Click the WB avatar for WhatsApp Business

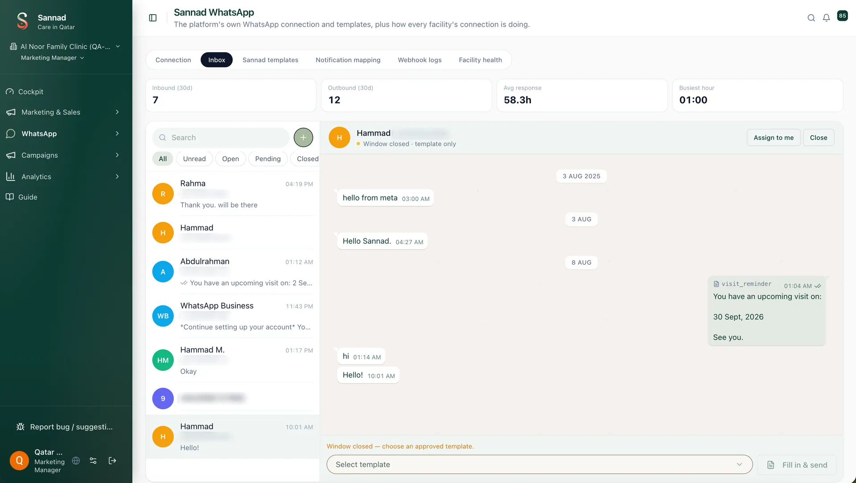click(163, 316)
